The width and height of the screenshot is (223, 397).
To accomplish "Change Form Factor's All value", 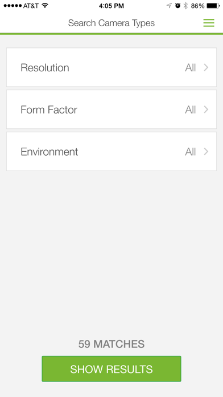I will click(x=191, y=110).
